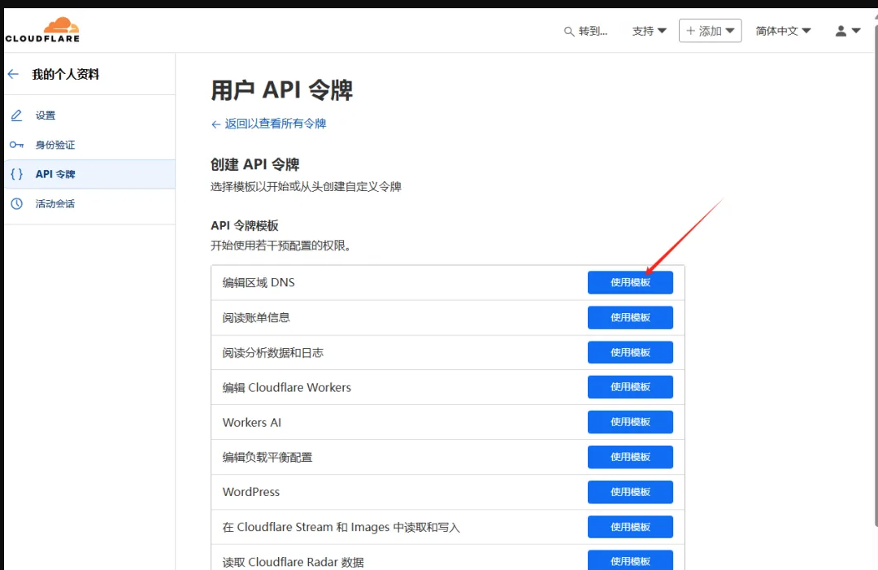The width and height of the screenshot is (878, 570).
Task: Click the 用户 API 令牌 page heading
Action: coord(281,90)
